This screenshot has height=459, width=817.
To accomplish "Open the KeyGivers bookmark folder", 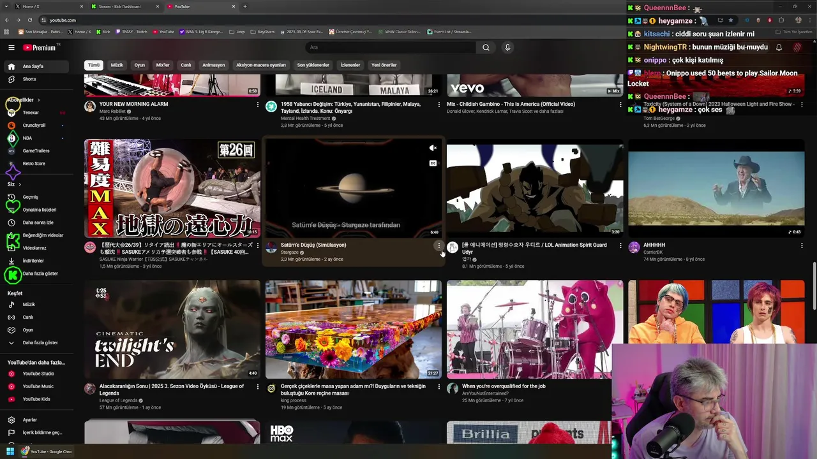I will click(262, 31).
